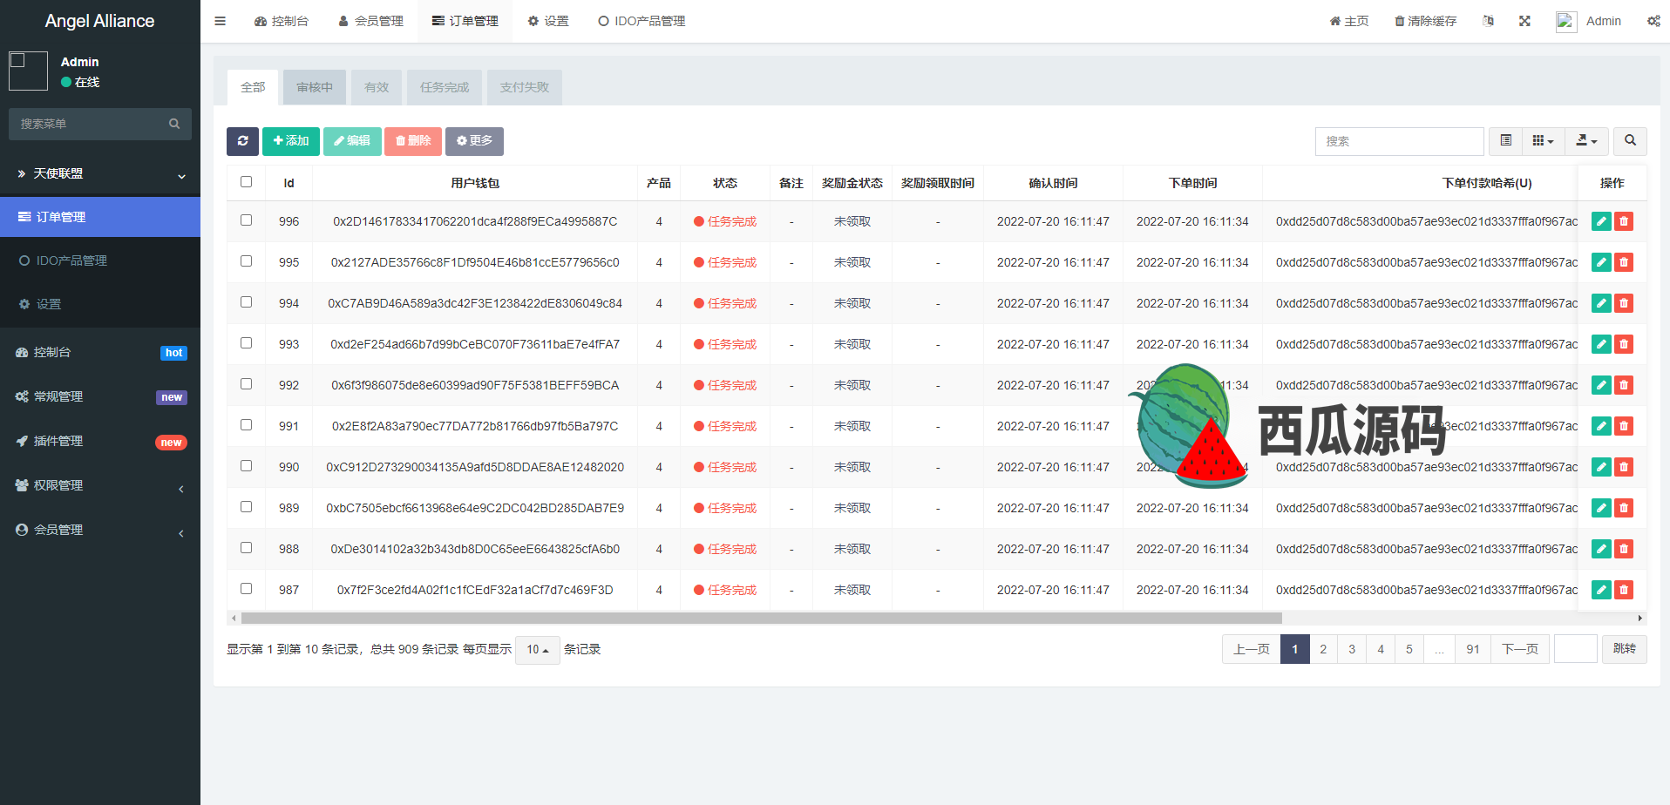1670x805 pixels.
Task: Delete order 995 with red trash icon
Action: pyautogui.click(x=1624, y=262)
